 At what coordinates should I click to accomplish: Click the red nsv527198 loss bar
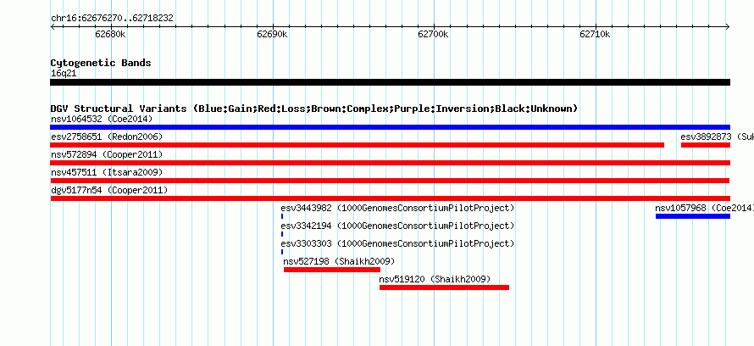tap(332, 270)
